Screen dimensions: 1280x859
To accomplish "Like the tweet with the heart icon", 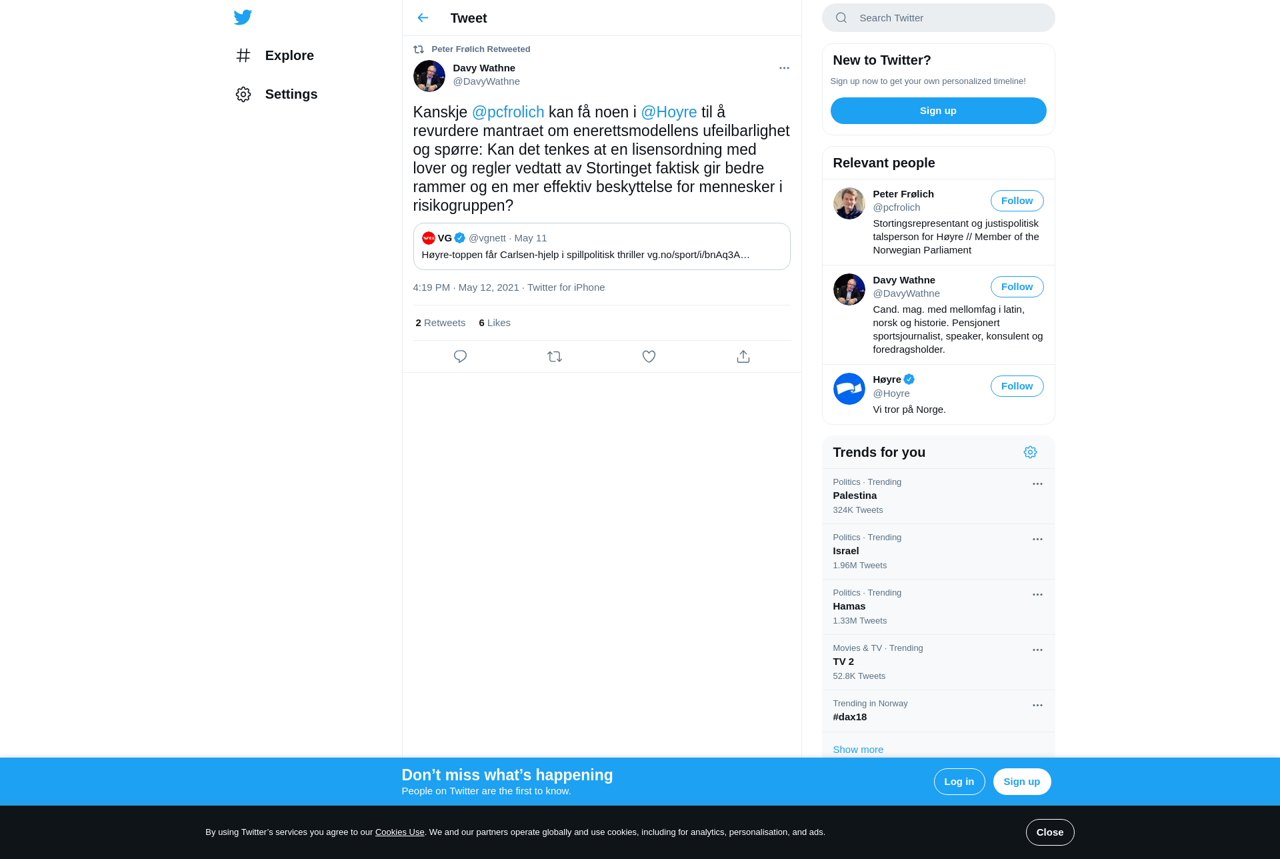I will click(x=649, y=356).
